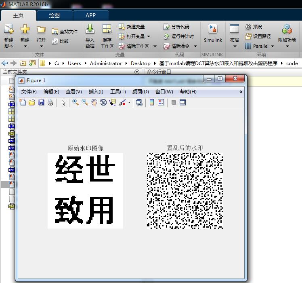Image resolution: width=302 pixels, height=283 pixels.
Task: Select the Data Cursor tool
Action: (x=113, y=102)
